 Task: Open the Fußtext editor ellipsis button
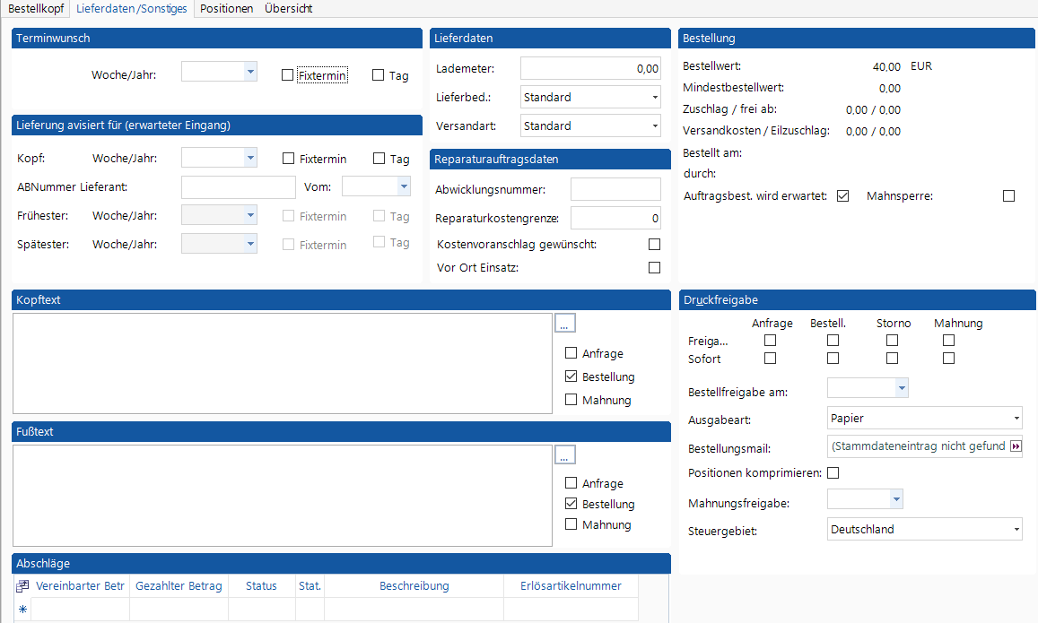[x=564, y=455]
